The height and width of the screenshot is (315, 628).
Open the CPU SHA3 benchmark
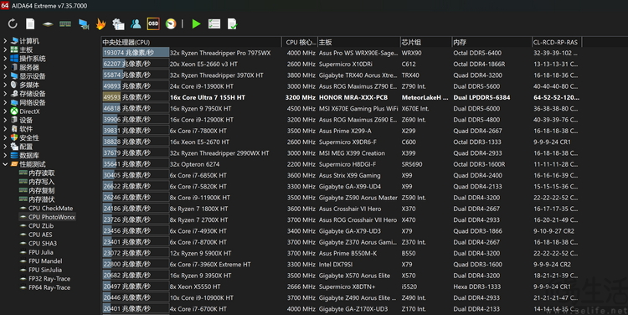click(38, 244)
